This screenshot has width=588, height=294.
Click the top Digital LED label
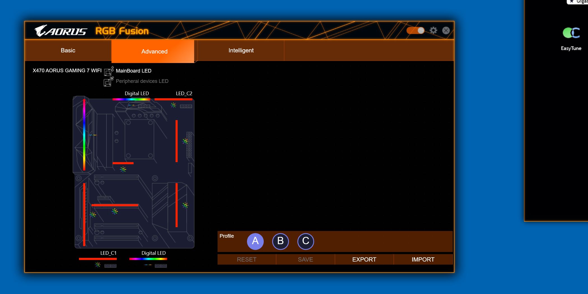137,94
